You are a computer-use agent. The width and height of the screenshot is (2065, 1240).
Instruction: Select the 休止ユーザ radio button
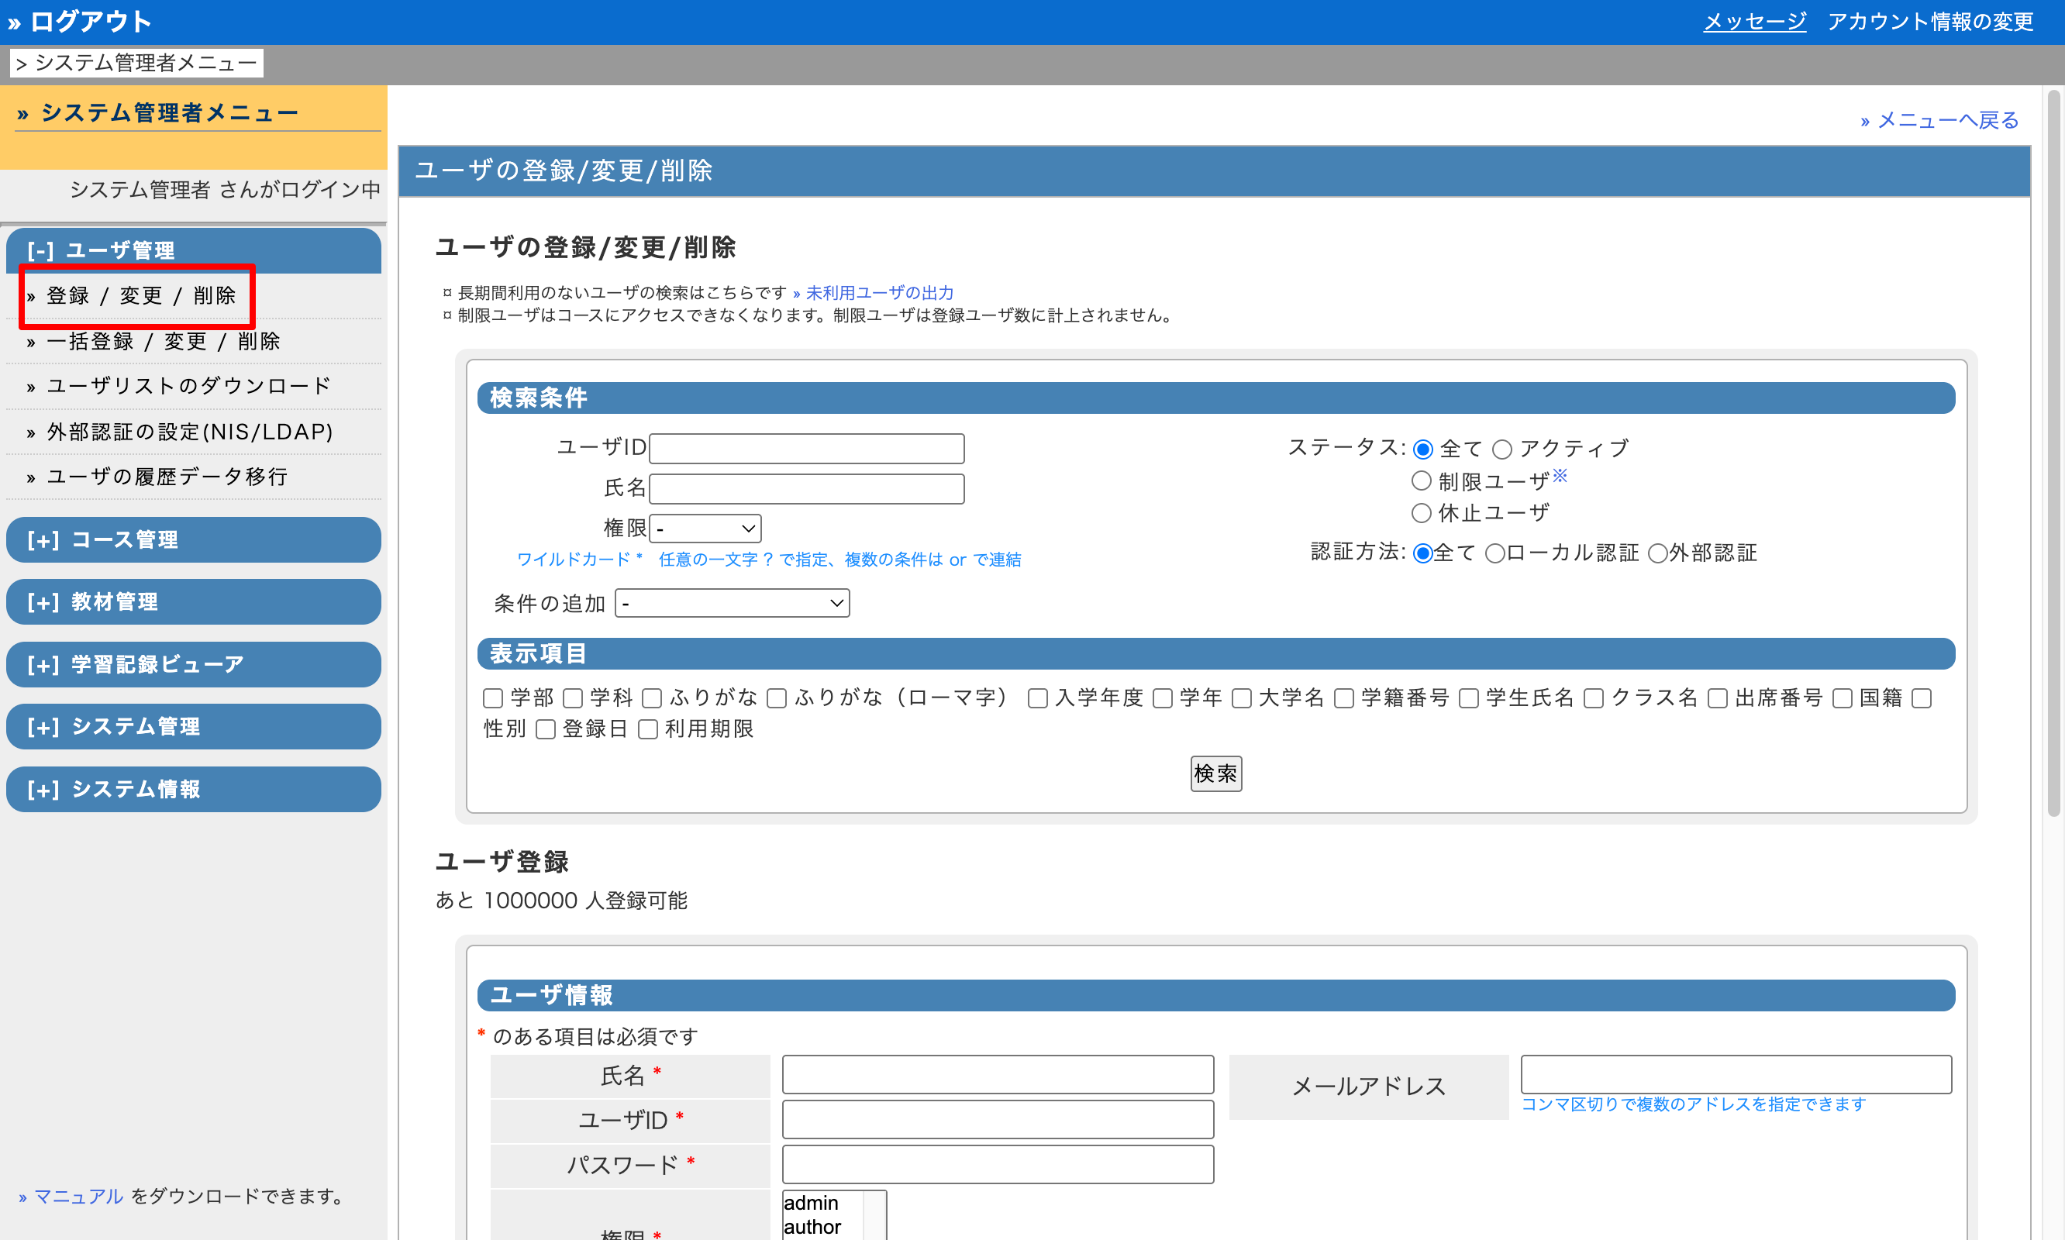(x=1421, y=513)
